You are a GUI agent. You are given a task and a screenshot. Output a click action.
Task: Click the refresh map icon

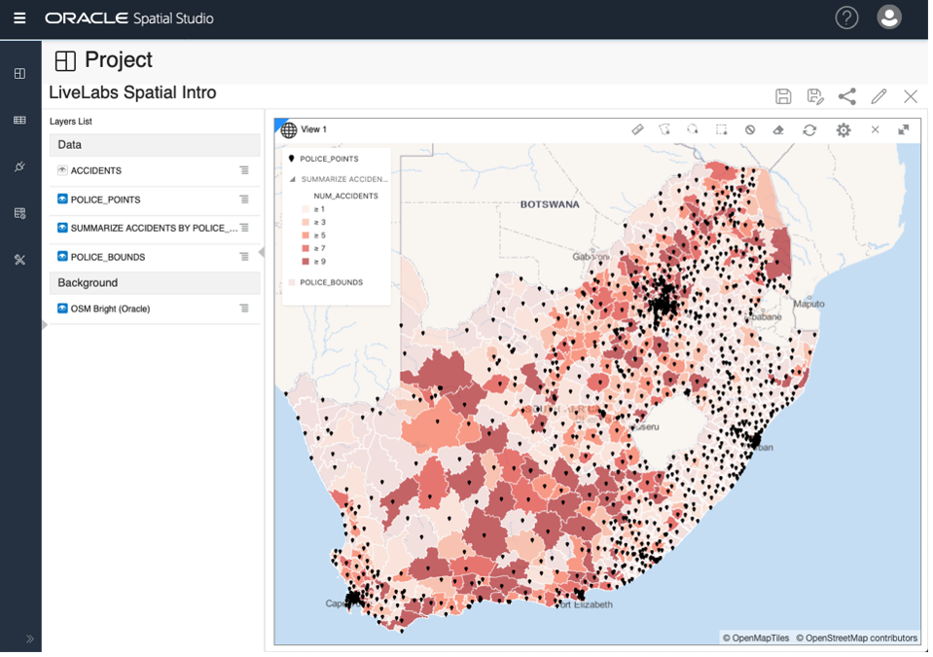[x=809, y=129]
